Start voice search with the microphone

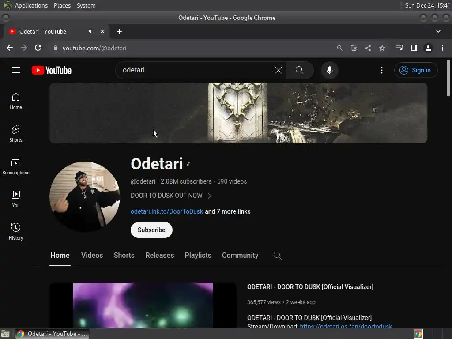(329, 70)
